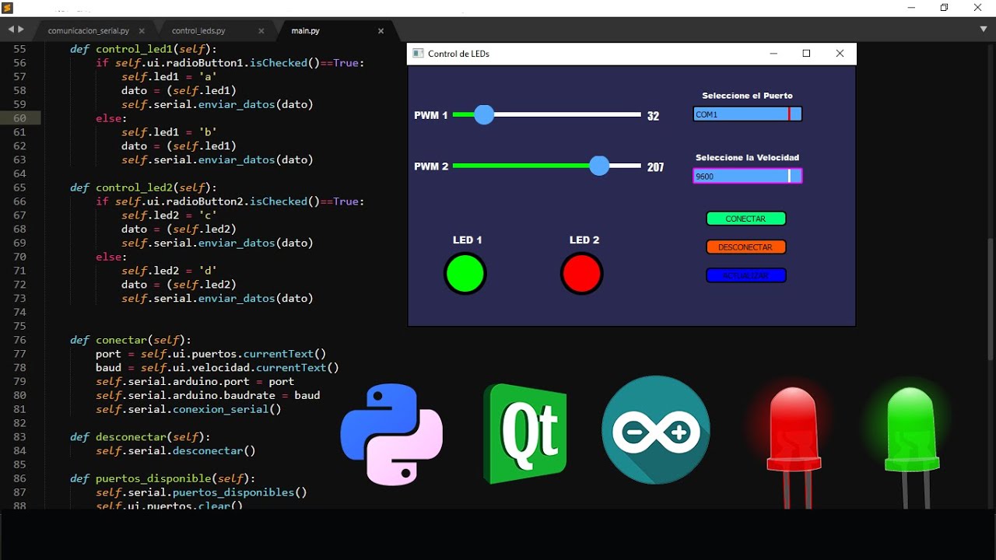The image size is (996, 560).
Task: Click the PWM 2 slider handle
Action: 599,166
